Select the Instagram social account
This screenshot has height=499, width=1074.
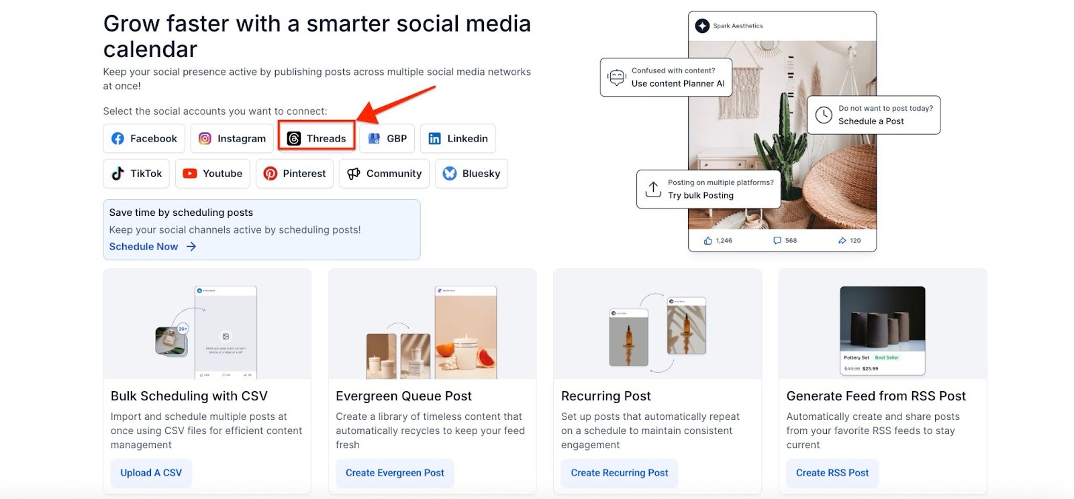[232, 138]
